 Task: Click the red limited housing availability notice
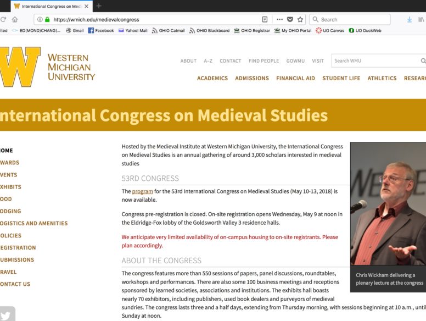[x=230, y=241]
